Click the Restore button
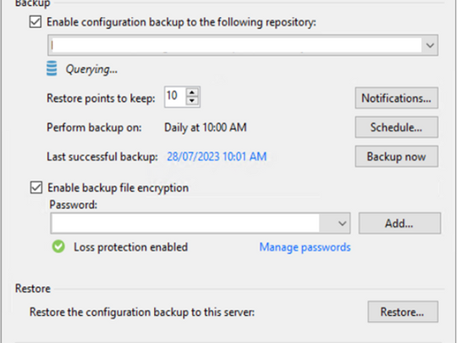457x343 pixels. [403, 312]
